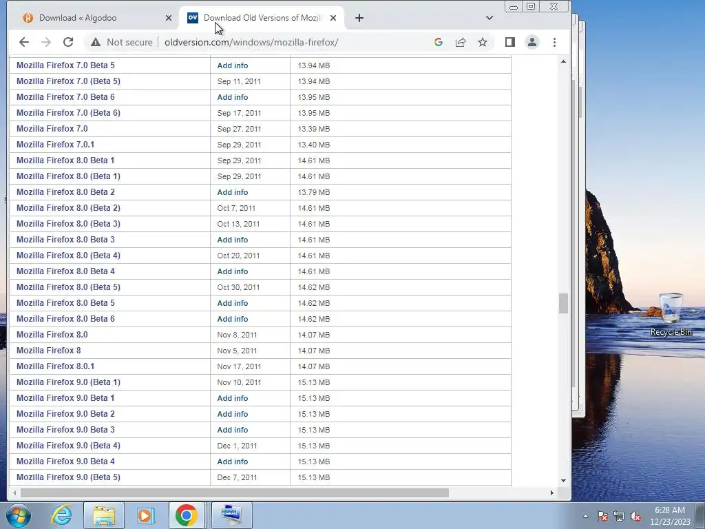Open Windows Media Player from taskbar
Image resolution: width=705 pixels, height=529 pixels.
point(145,515)
